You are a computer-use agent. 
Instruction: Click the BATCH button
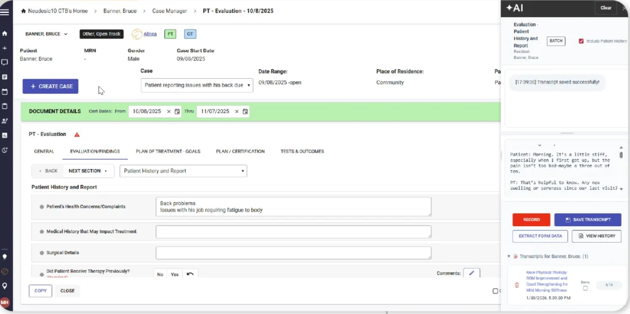(x=556, y=41)
